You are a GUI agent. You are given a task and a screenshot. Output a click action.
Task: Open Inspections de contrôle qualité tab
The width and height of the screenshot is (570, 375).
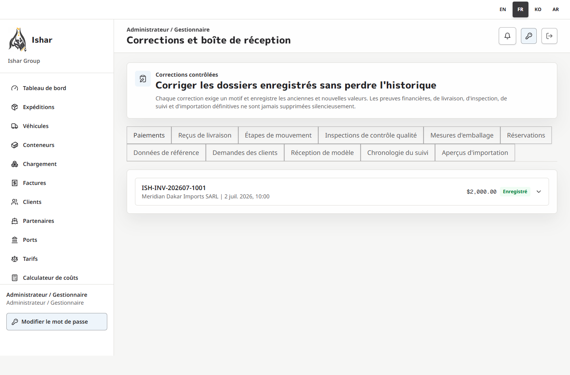371,135
